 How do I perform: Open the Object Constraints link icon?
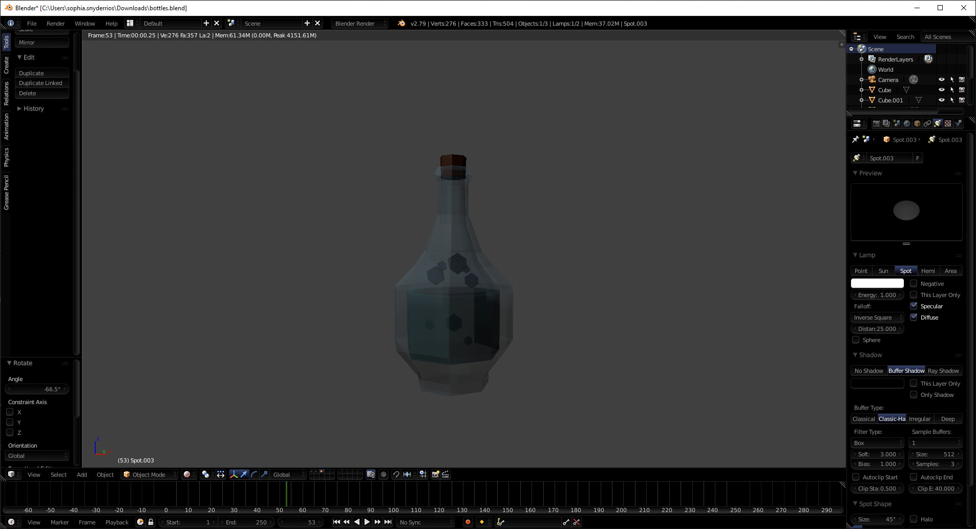coord(927,123)
